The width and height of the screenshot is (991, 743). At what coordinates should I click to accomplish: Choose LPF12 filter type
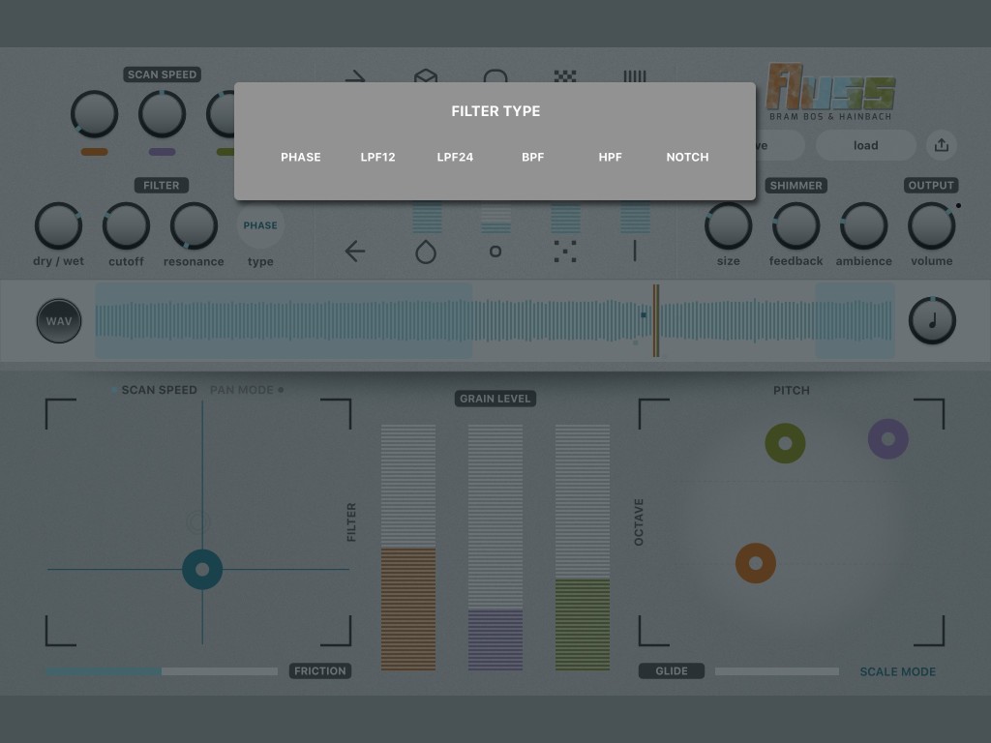(377, 157)
